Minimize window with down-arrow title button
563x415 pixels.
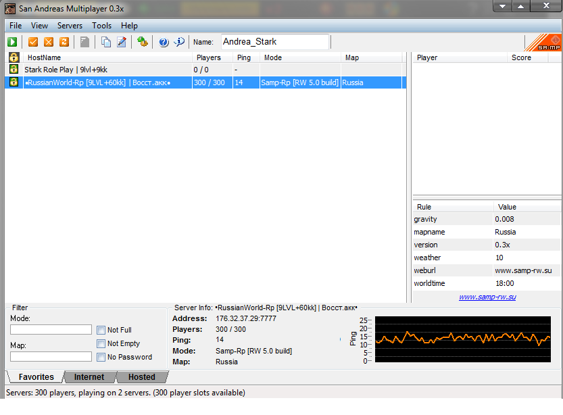(503, 6)
